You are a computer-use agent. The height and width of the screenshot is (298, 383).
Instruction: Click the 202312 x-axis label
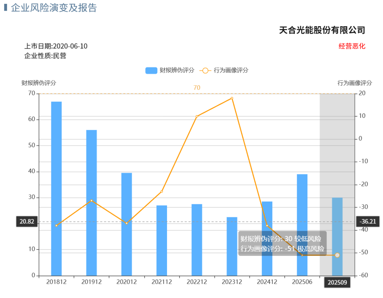232,282
